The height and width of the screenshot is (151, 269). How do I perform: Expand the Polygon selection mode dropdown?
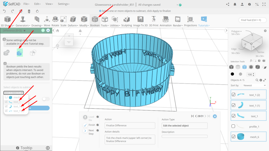click(236, 31)
